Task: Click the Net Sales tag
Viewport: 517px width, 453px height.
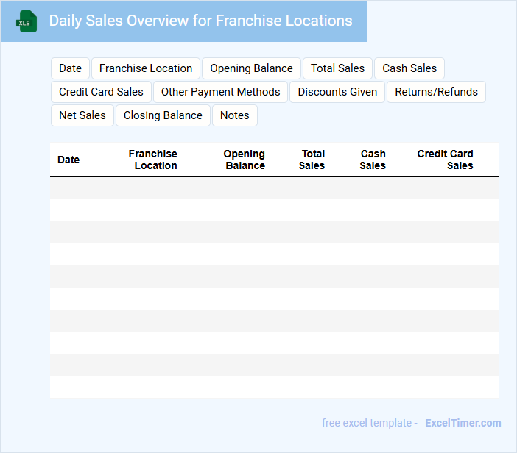Action: [x=82, y=115]
